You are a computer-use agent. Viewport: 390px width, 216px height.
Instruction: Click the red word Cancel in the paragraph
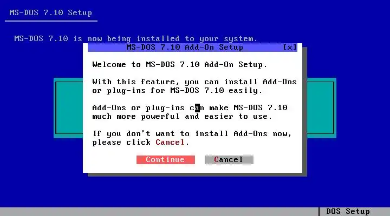170,143
